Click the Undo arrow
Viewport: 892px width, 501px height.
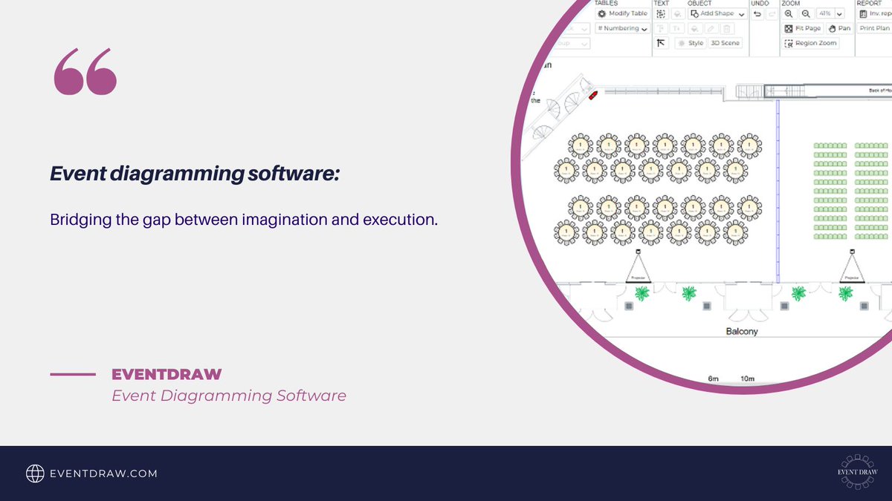tap(757, 13)
